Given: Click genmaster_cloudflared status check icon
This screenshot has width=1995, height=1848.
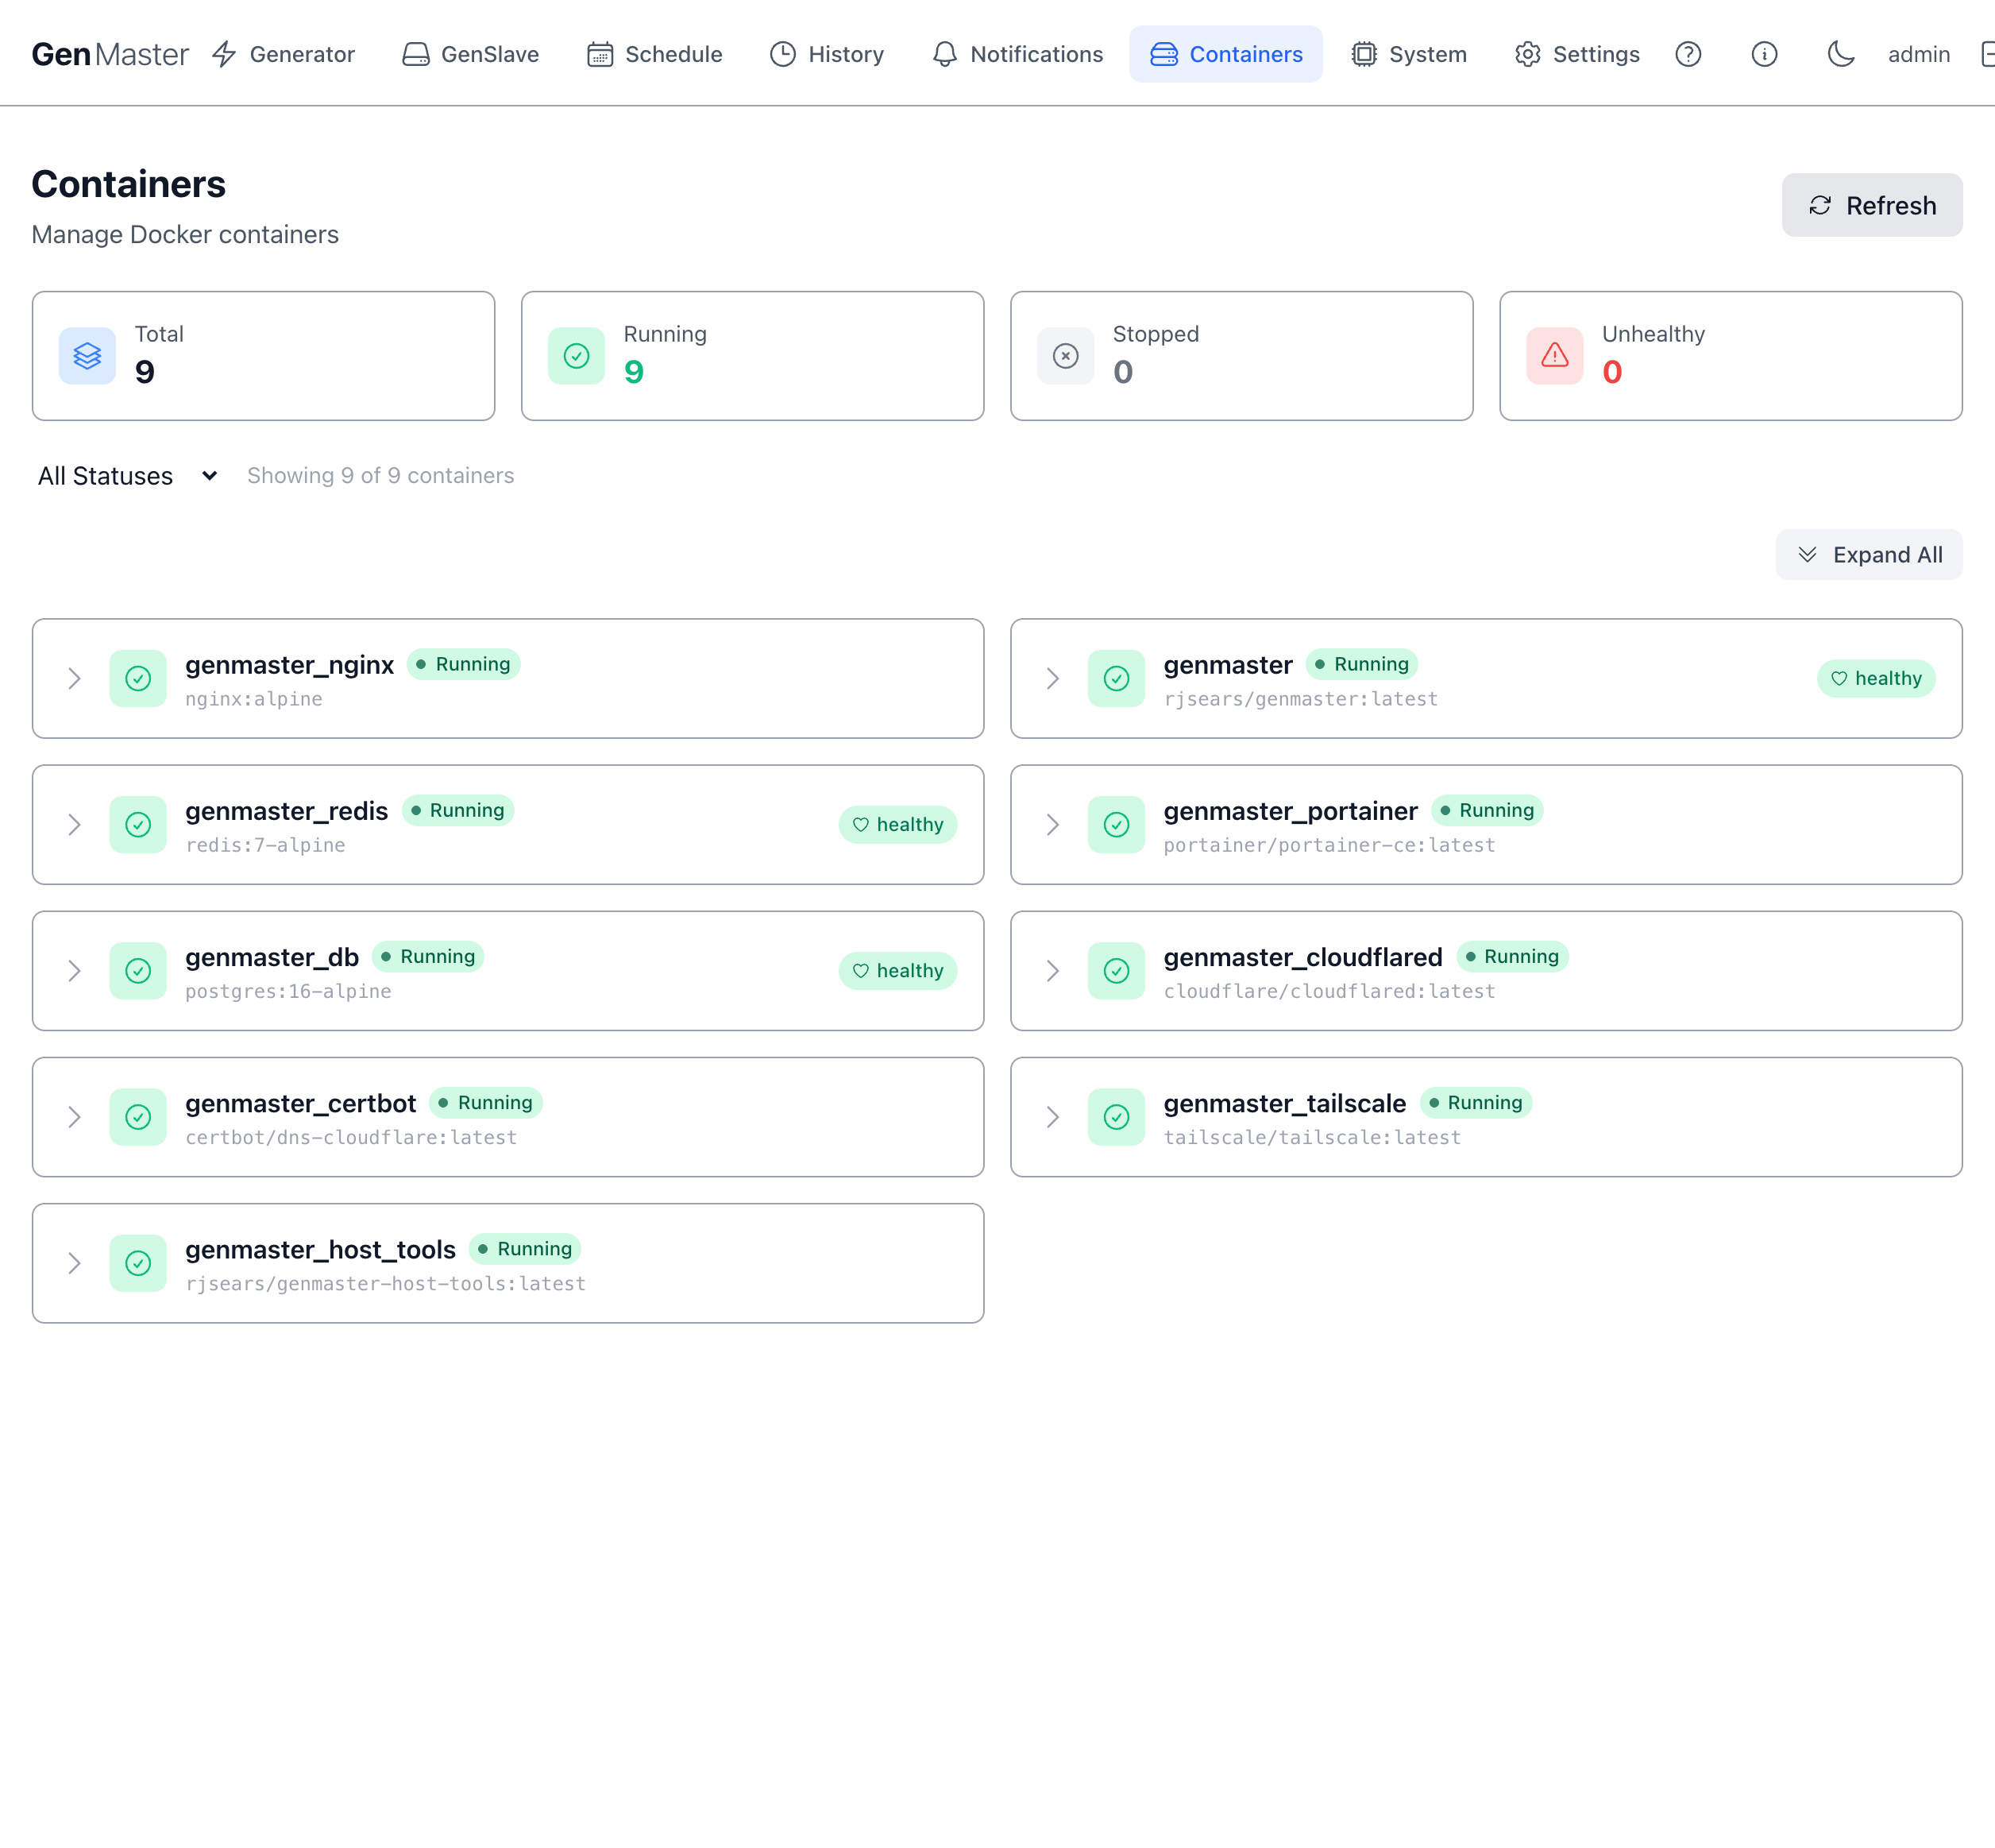Looking at the screenshot, I should (x=1117, y=971).
